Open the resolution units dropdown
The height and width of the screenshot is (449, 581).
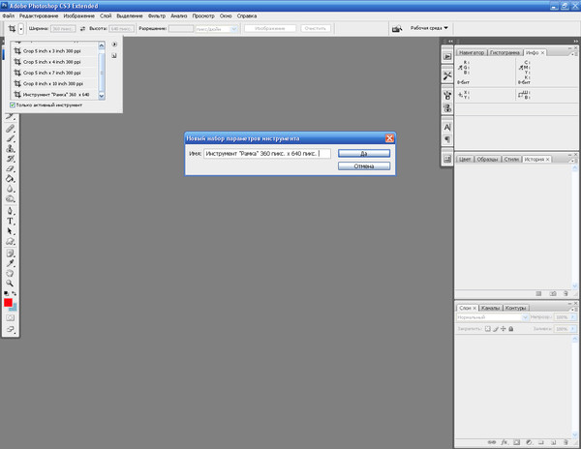click(233, 29)
